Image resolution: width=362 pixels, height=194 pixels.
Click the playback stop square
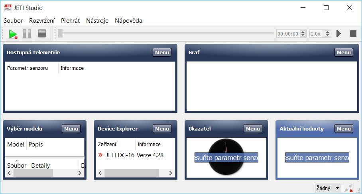click(x=353, y=34)
